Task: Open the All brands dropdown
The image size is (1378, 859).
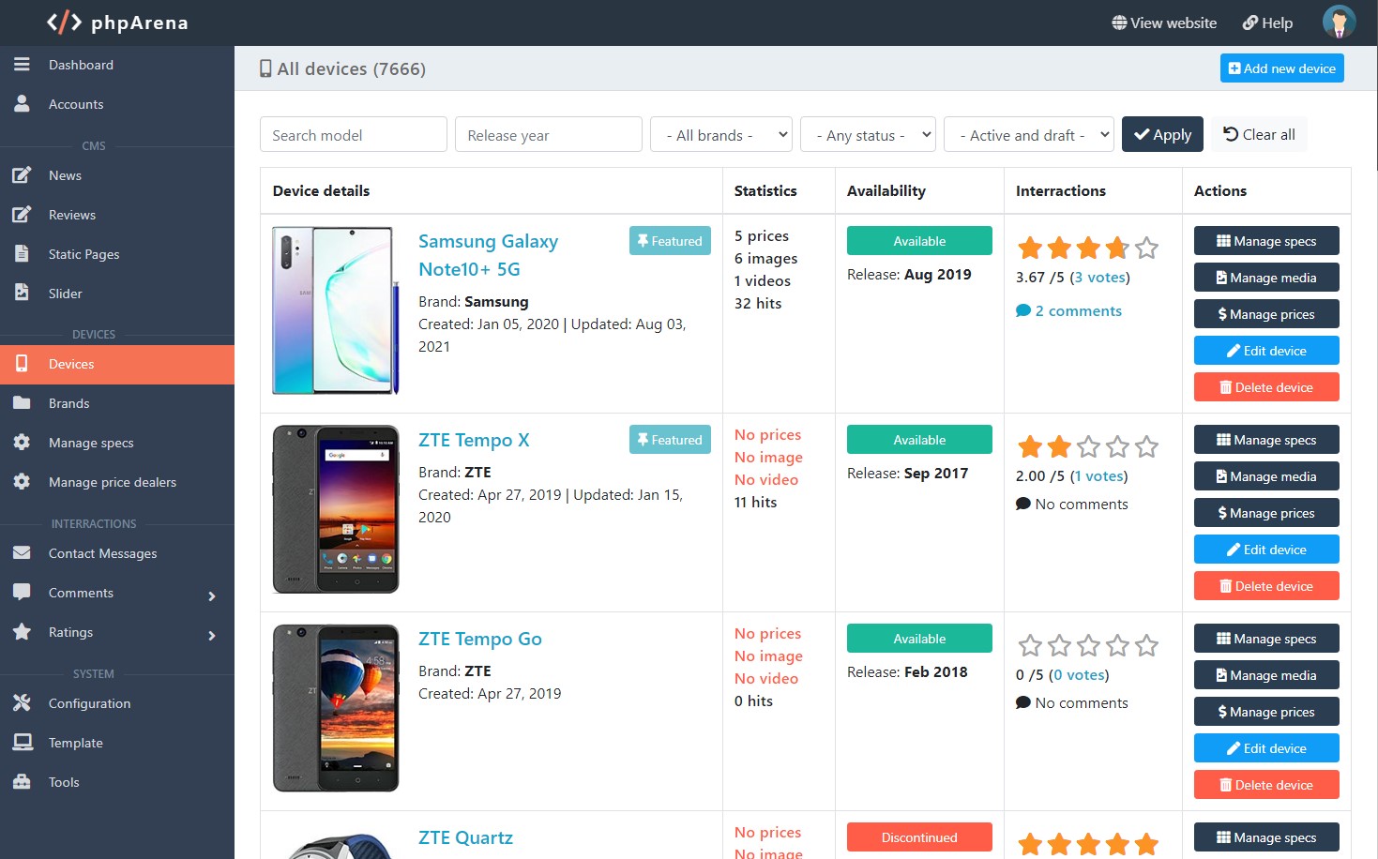Action: tap(720, 134)
